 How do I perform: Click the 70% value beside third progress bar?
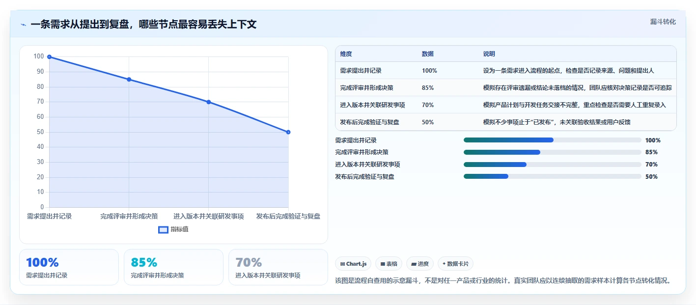651,165
